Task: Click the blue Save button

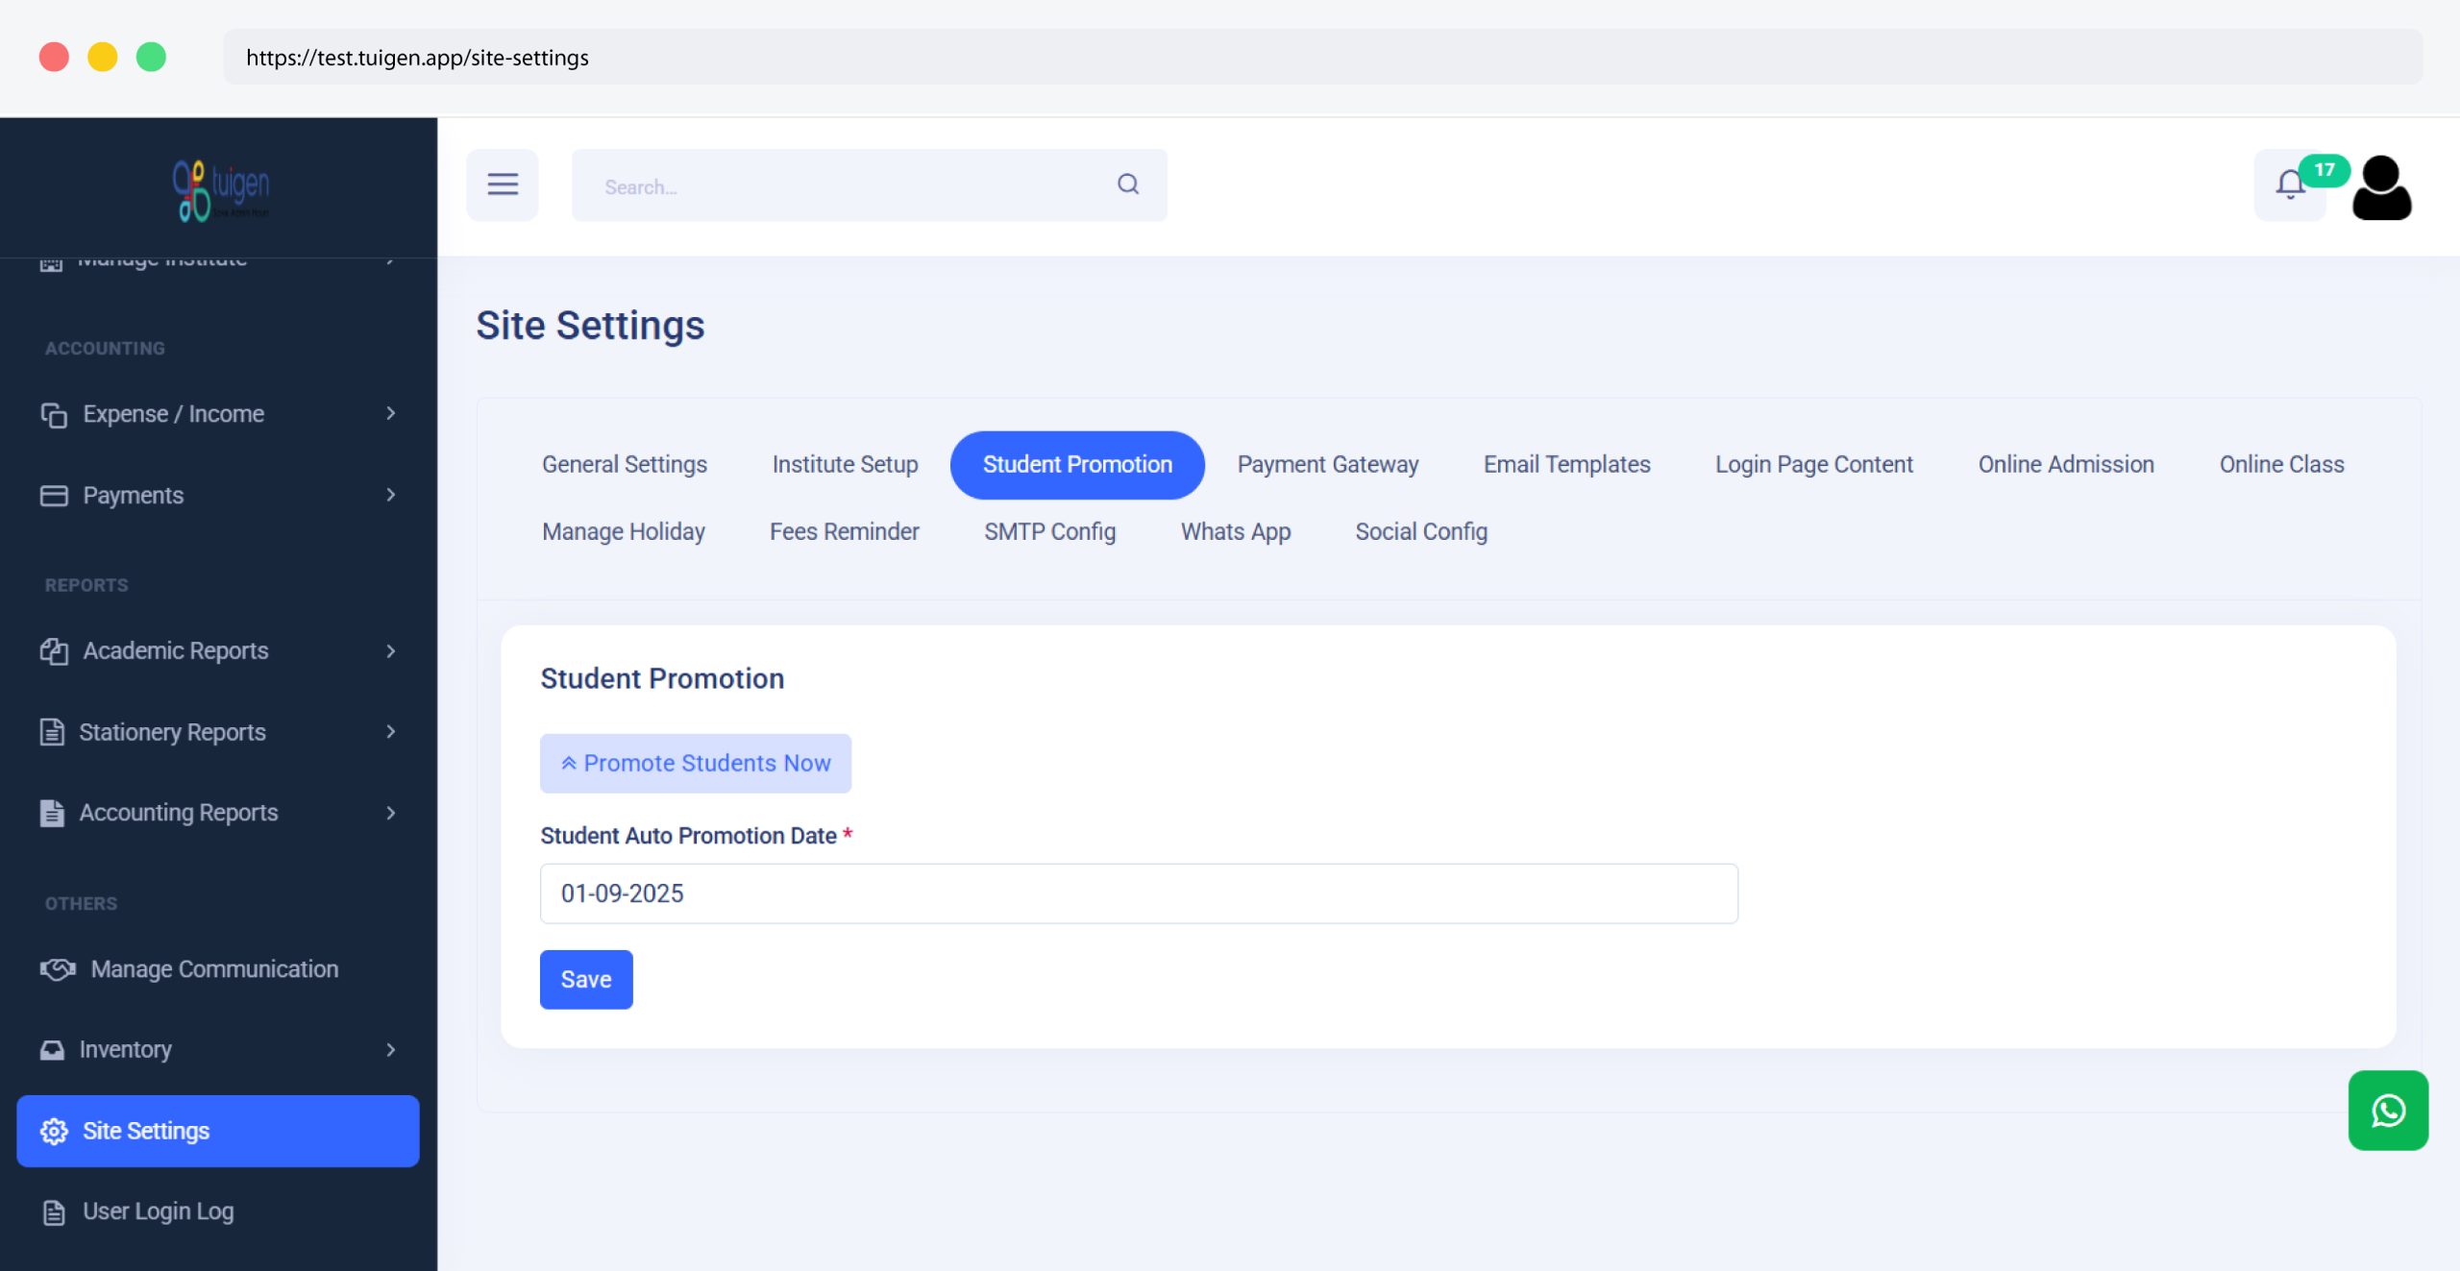Action: 585,979
